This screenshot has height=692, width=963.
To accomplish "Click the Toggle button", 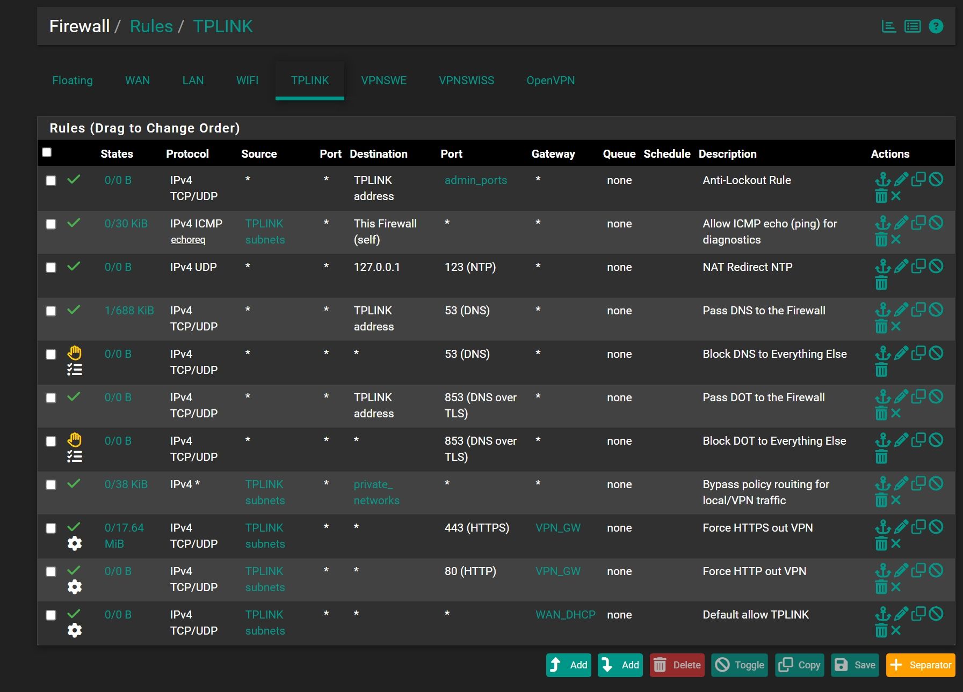I will [740, 665].
